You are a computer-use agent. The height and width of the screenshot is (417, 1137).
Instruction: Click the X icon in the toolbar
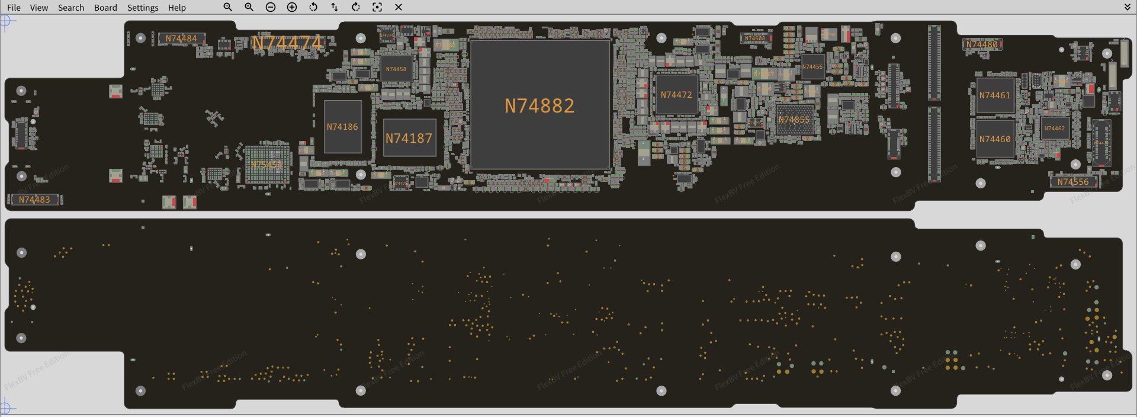point(399,7)
